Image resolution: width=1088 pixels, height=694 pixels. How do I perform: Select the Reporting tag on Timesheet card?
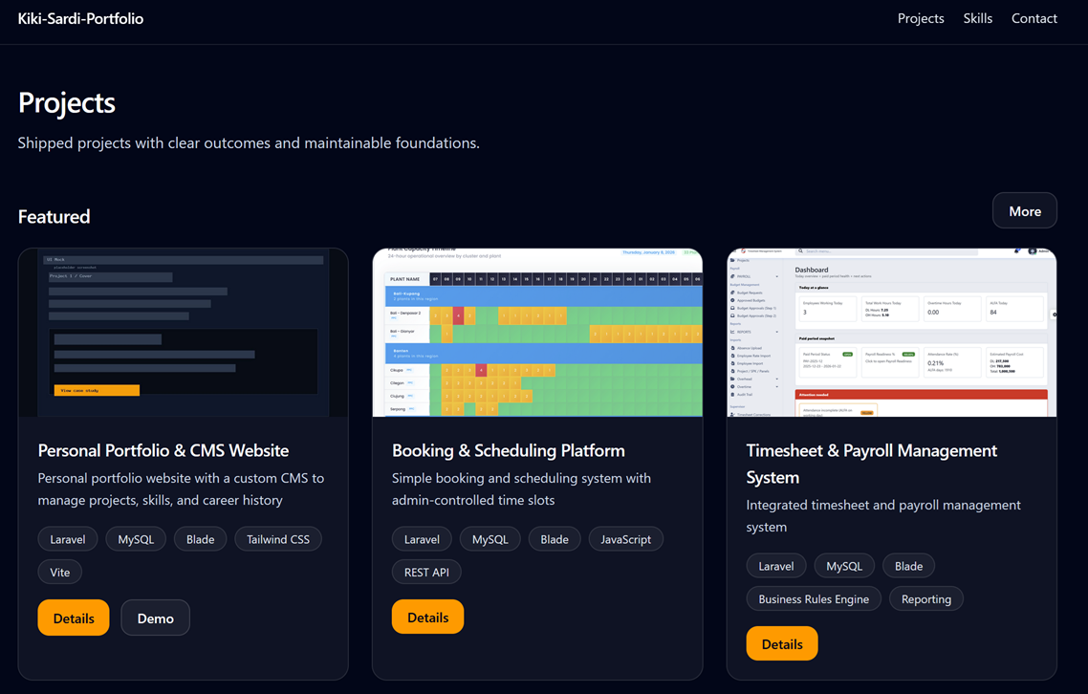[925, 598]
